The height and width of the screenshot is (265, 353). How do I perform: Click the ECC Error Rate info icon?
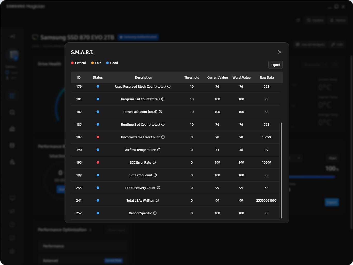154,162
